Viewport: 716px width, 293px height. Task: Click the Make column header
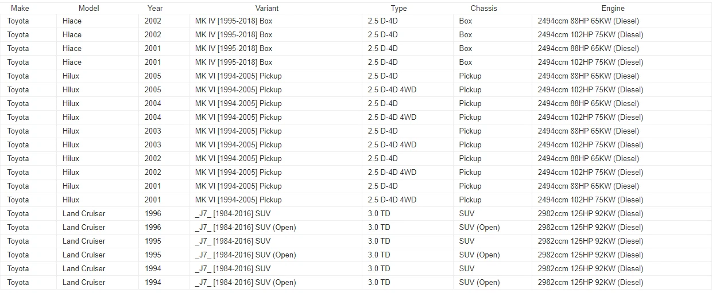pos(20,8)
